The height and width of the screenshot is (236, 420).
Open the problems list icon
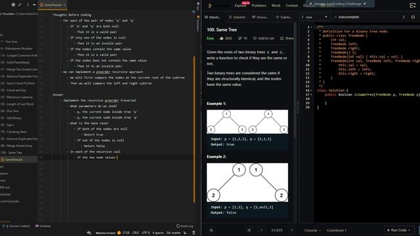211,230
